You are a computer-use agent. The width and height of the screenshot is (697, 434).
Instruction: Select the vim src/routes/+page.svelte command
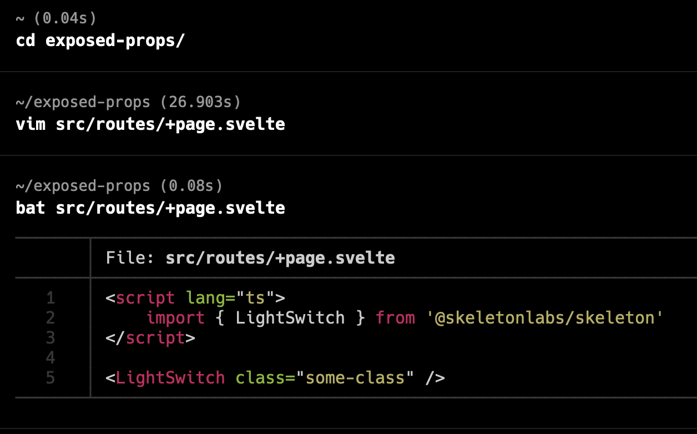tap(150, 124)
